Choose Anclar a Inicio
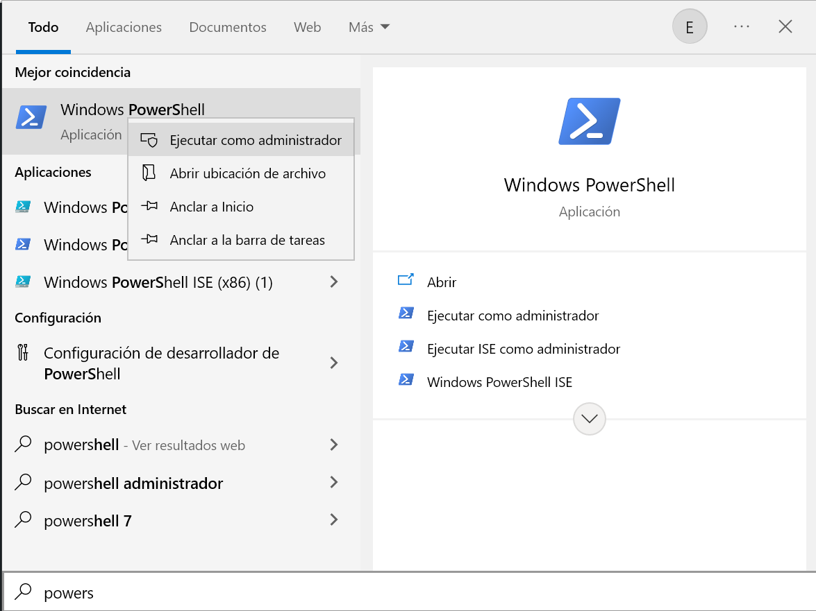The width and height of the screenshot is (816, 611). click(241, 207)
